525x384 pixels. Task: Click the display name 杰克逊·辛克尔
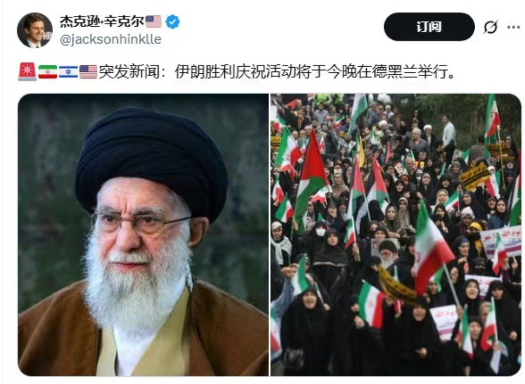pyautogui.click(x=102, y=21)
